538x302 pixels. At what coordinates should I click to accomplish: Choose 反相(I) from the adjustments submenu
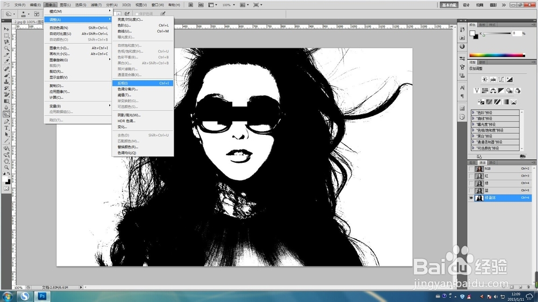point(123,83)
